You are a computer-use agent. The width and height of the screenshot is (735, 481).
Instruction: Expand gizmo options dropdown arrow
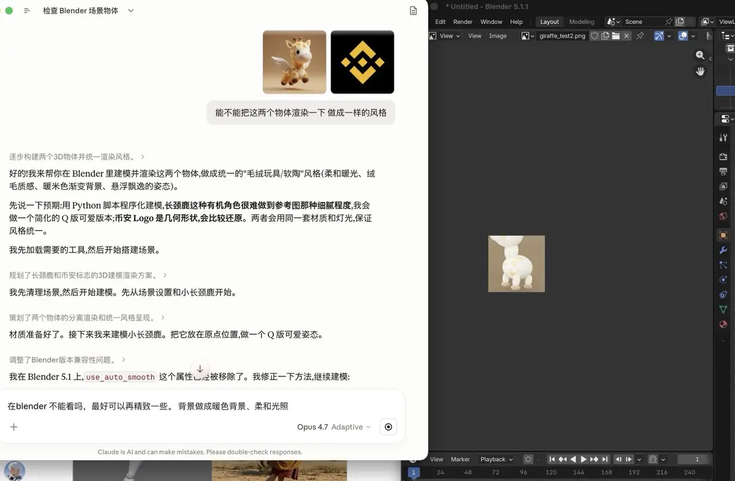coord(669,36)
